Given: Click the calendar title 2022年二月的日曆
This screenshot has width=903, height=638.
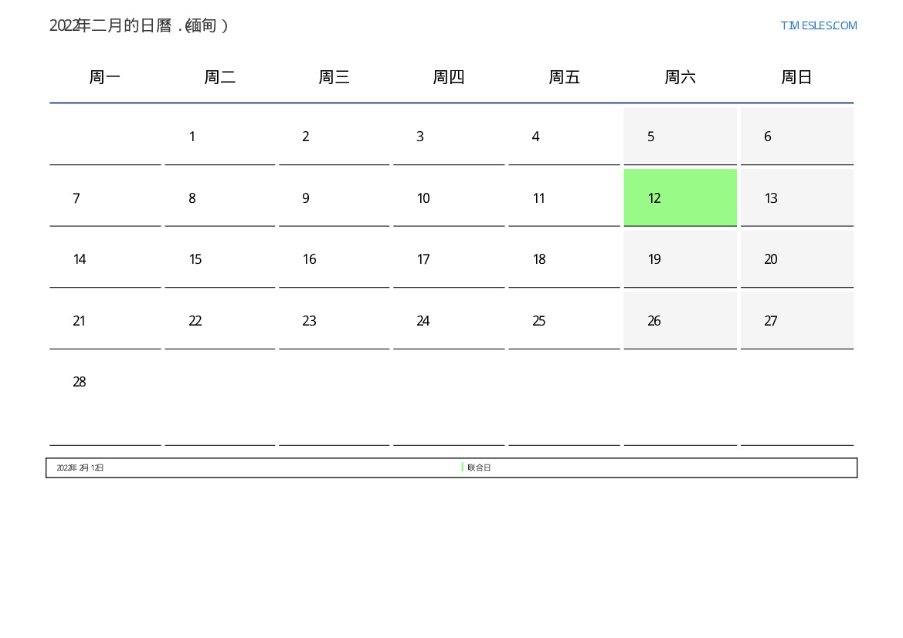Looking at the screenshot, I should (110, 25).
